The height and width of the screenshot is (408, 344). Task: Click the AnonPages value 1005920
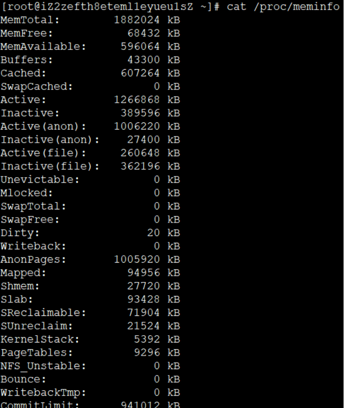[137, 260]
